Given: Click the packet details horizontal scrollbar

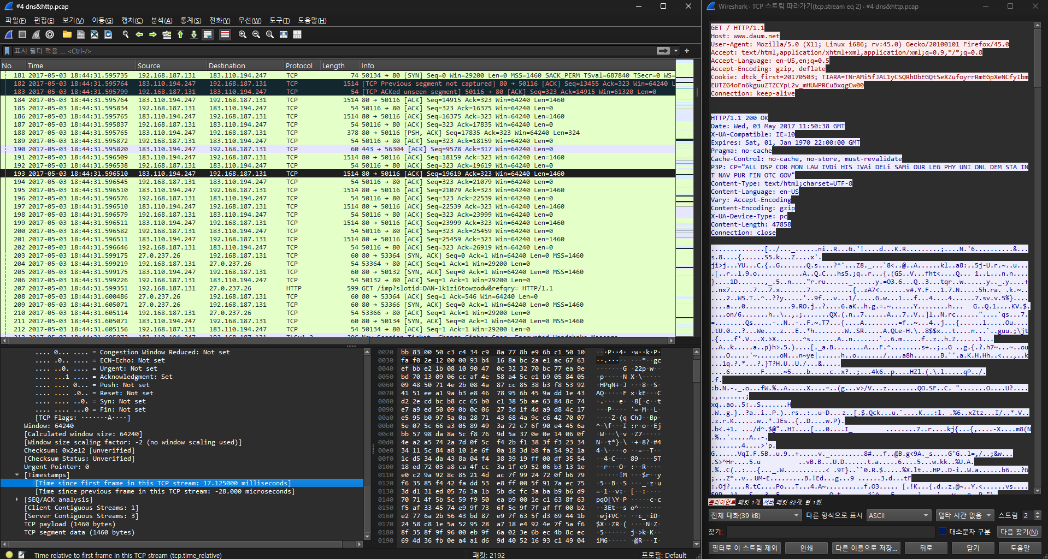Looking at the screenshot, I should 180,544.
